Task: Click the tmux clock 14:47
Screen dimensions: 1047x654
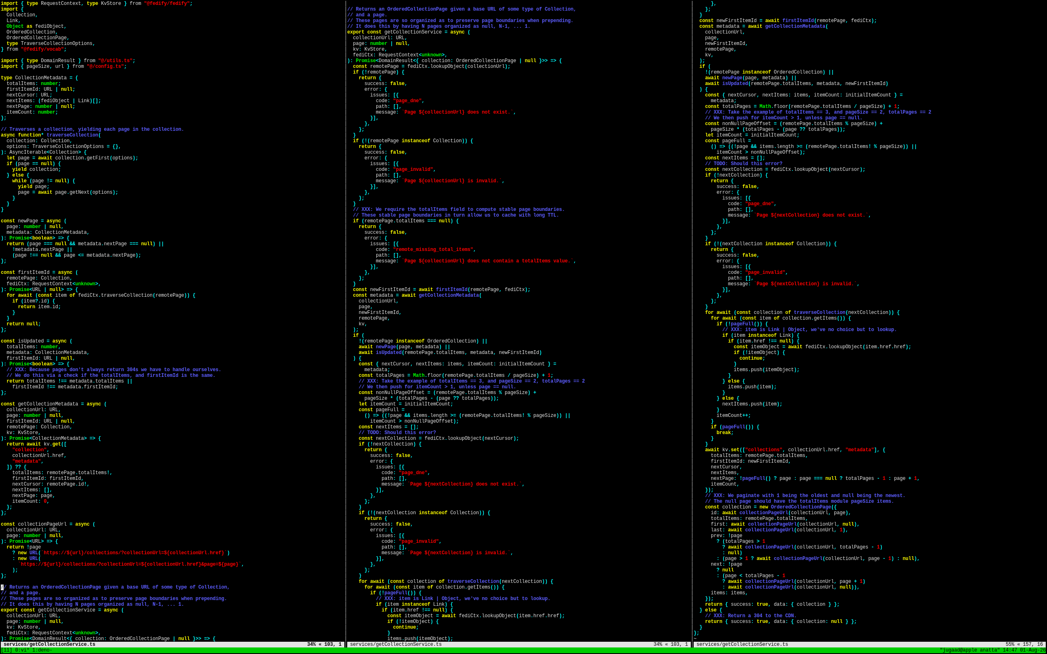Action: pyautogui.click(x=1010, y=650)
